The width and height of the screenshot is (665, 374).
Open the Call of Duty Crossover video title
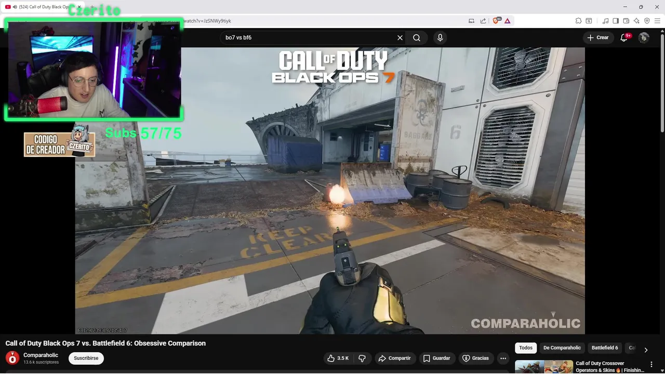point(610,367)
